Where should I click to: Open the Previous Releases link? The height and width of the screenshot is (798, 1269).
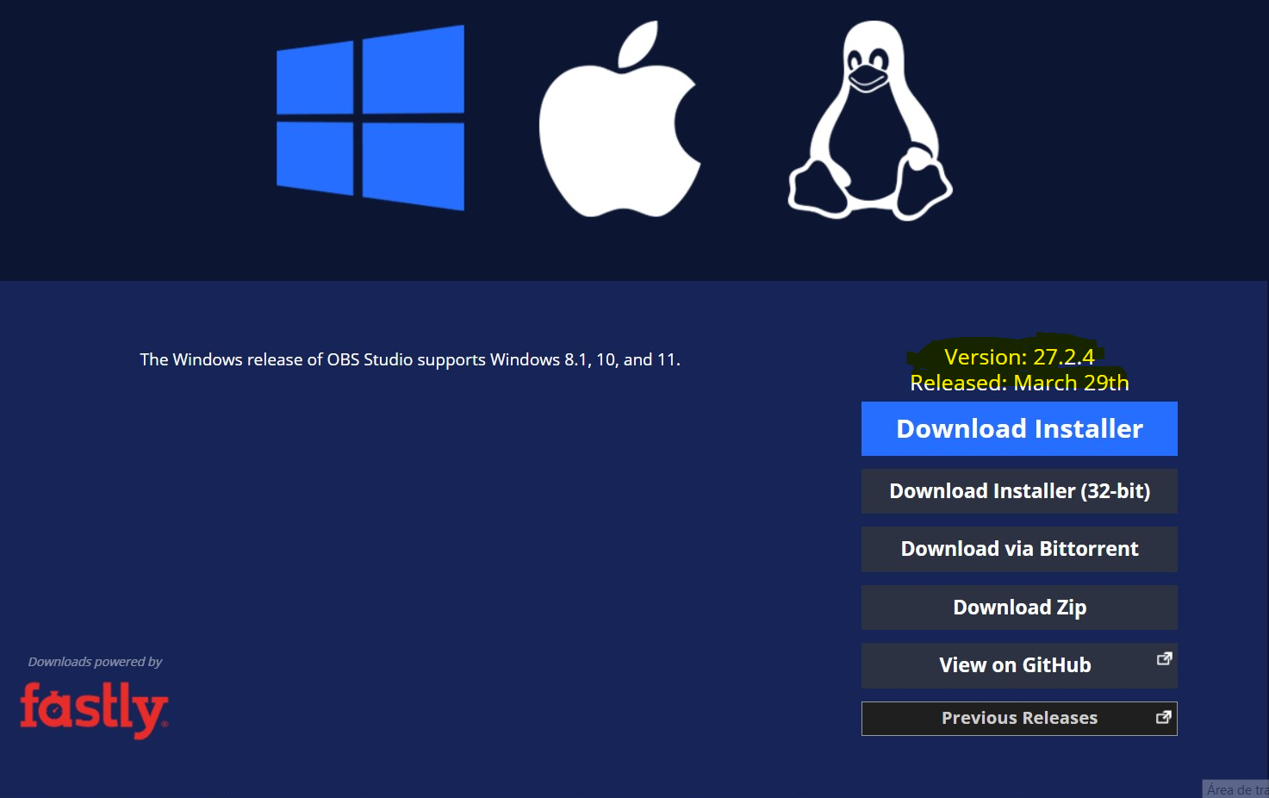[x=1019, y=718]
